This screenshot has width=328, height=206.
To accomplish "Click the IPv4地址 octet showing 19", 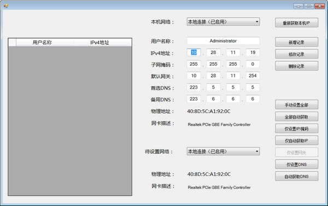I will pos(253,52).
